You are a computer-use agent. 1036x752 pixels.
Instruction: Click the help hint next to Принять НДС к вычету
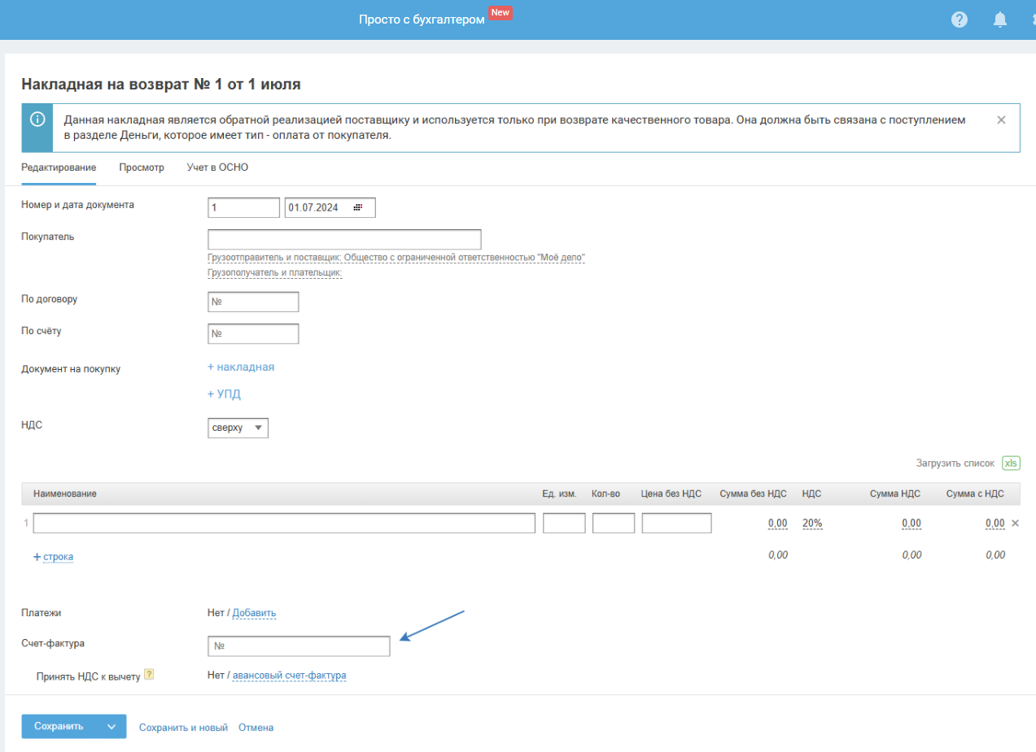click(x=149, y=675)
